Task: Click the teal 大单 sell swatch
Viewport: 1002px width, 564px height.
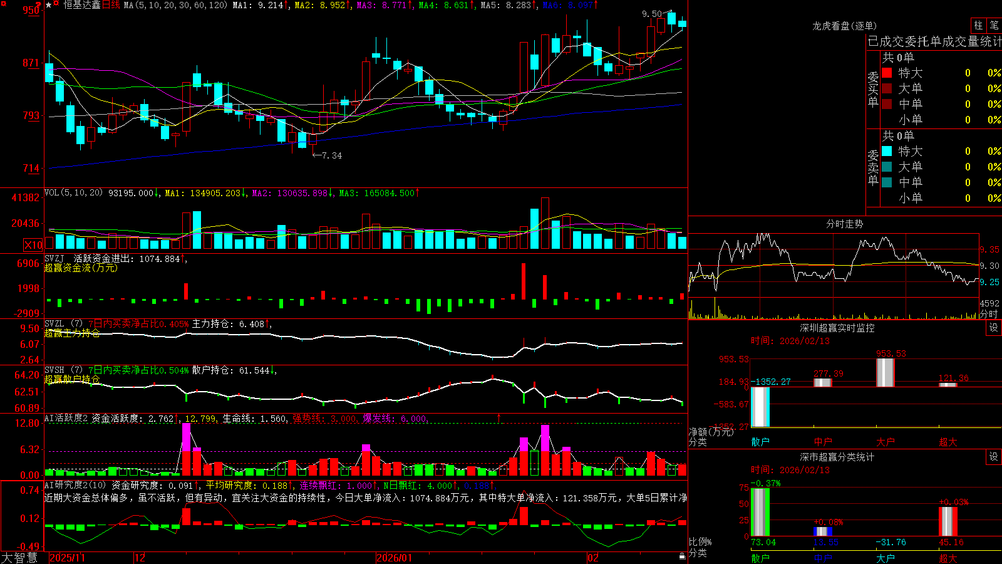Action: coord(887,167)
